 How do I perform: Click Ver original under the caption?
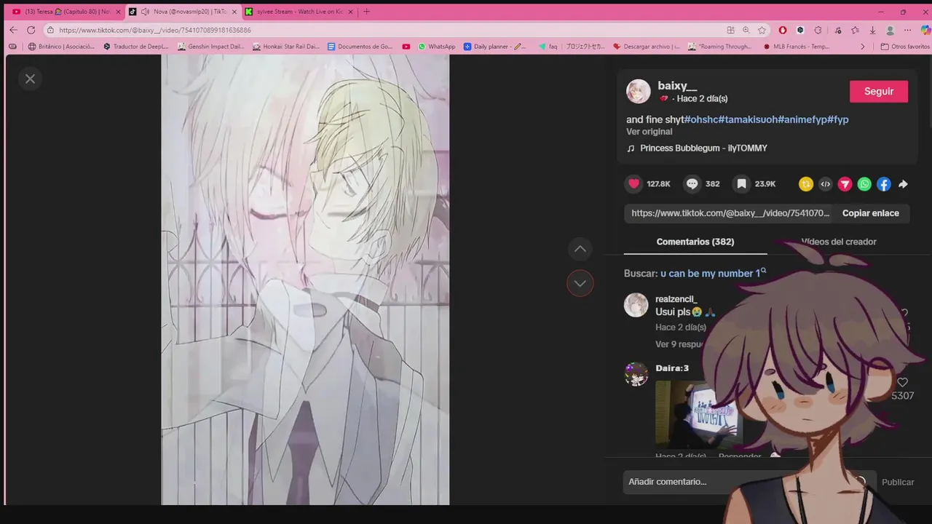click(x=649, y=132)
